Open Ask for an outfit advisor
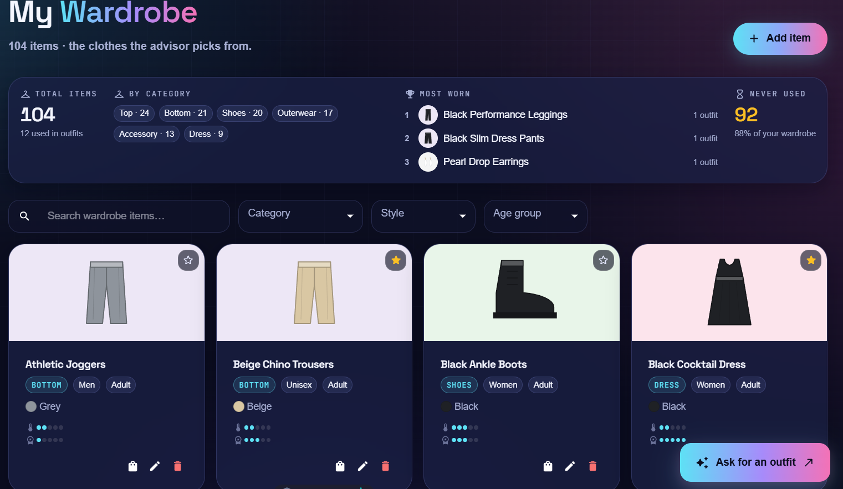The height and width of the screenshot is (489, 843). coord(755,462)
